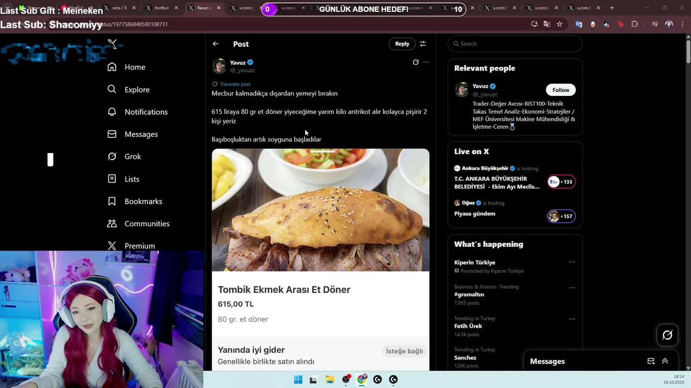Open Communities in the sidebar
The width and height of the screenshot is (691, 388).
point(139,224)
